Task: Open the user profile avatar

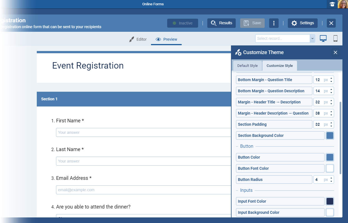Action: tap(342, 4)
